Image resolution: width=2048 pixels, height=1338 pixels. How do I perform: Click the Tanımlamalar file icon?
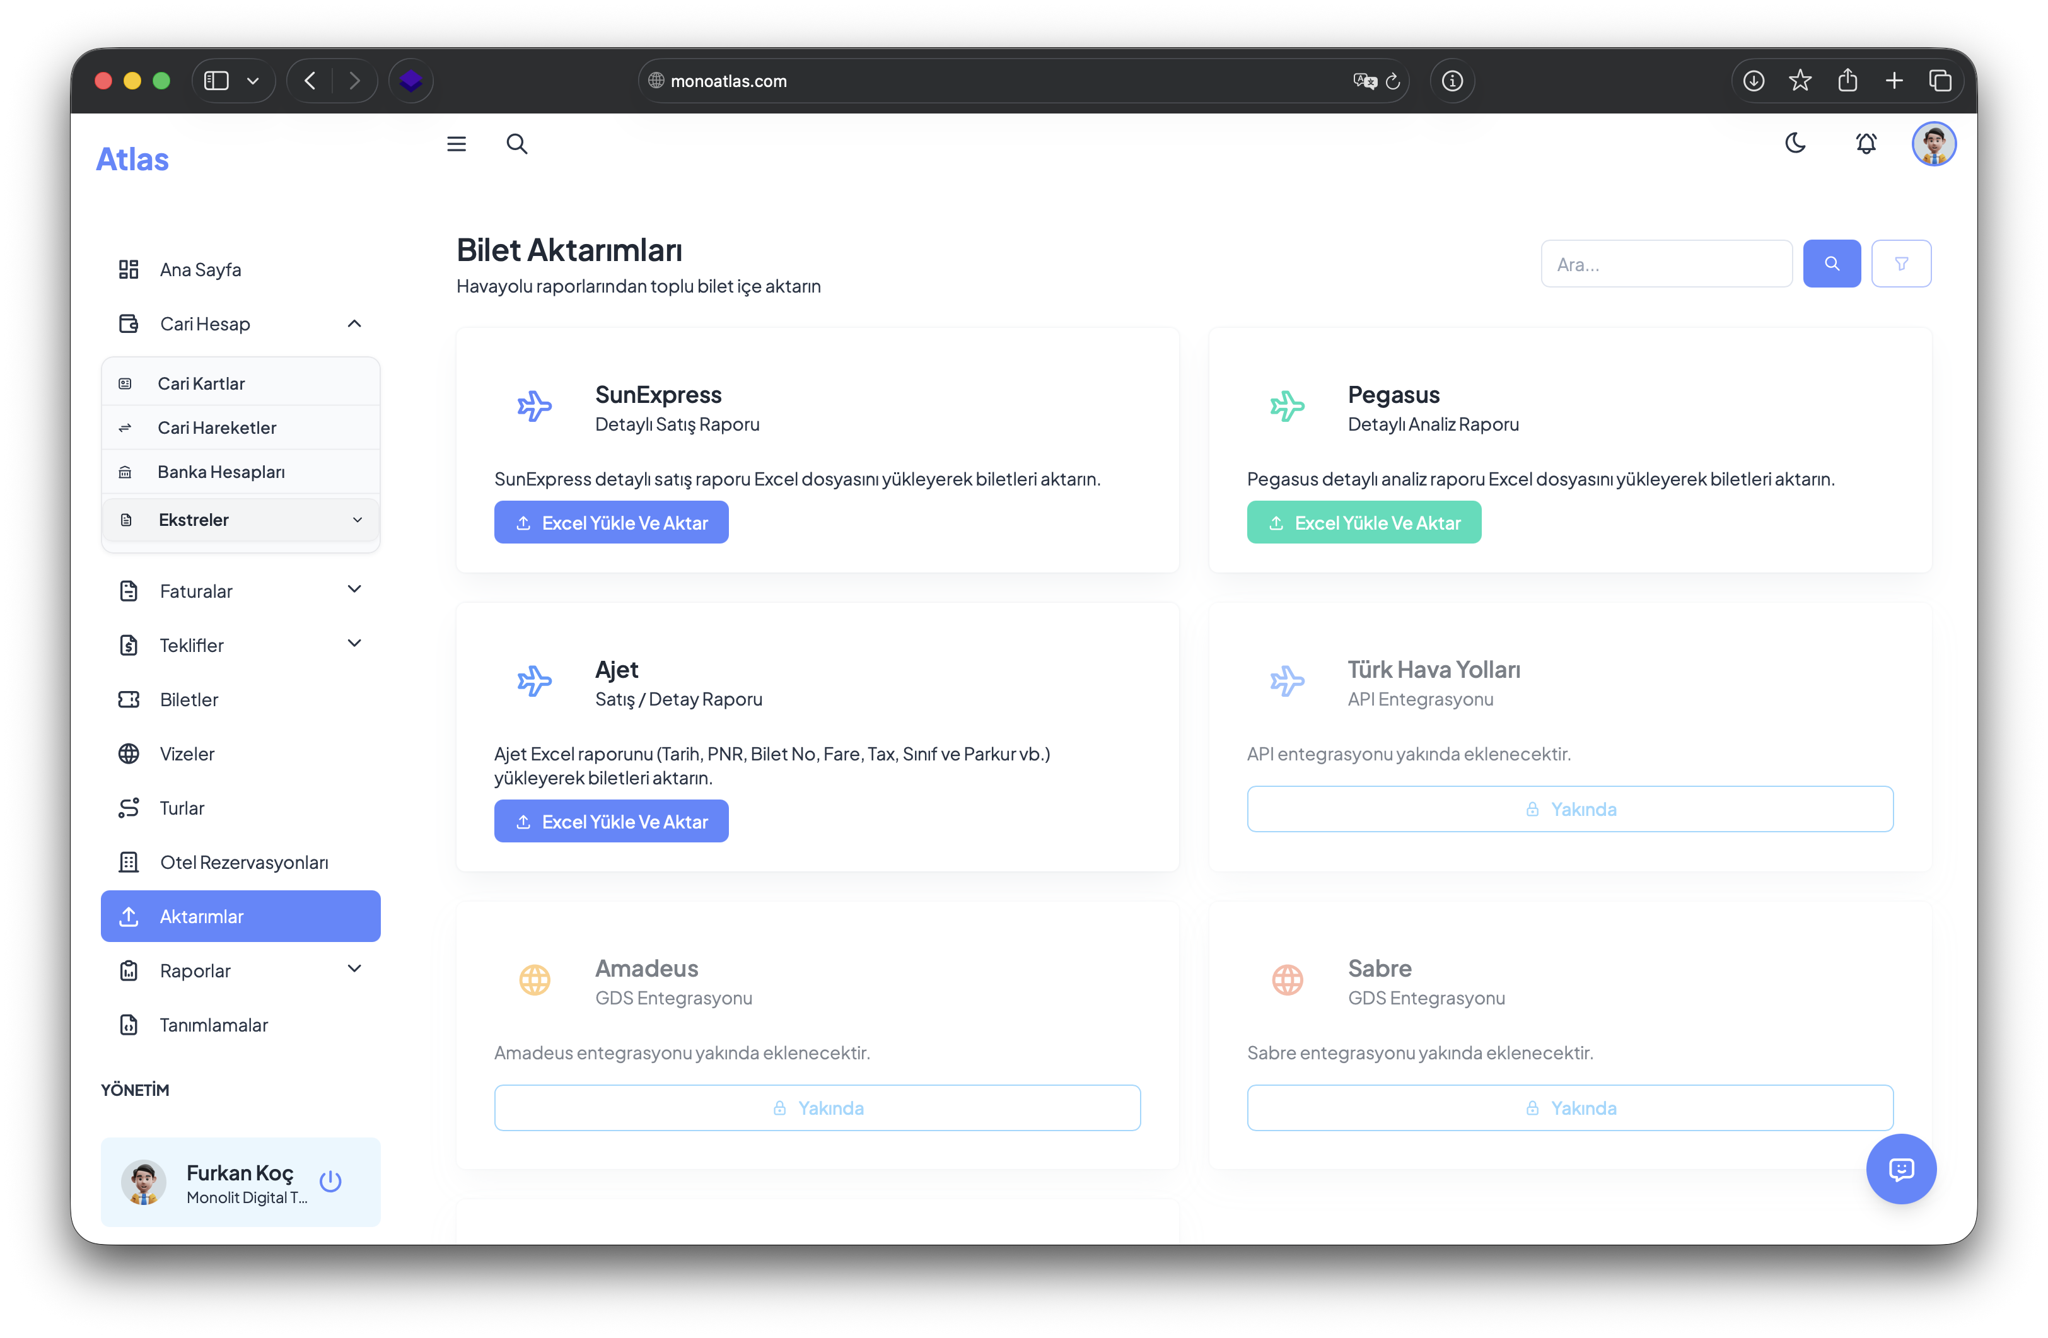(x=128, y=1025)
